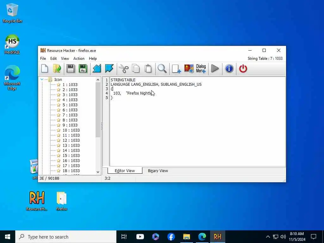Select tree item 10 : 1033
324x243 pixels.
(71, 130)
